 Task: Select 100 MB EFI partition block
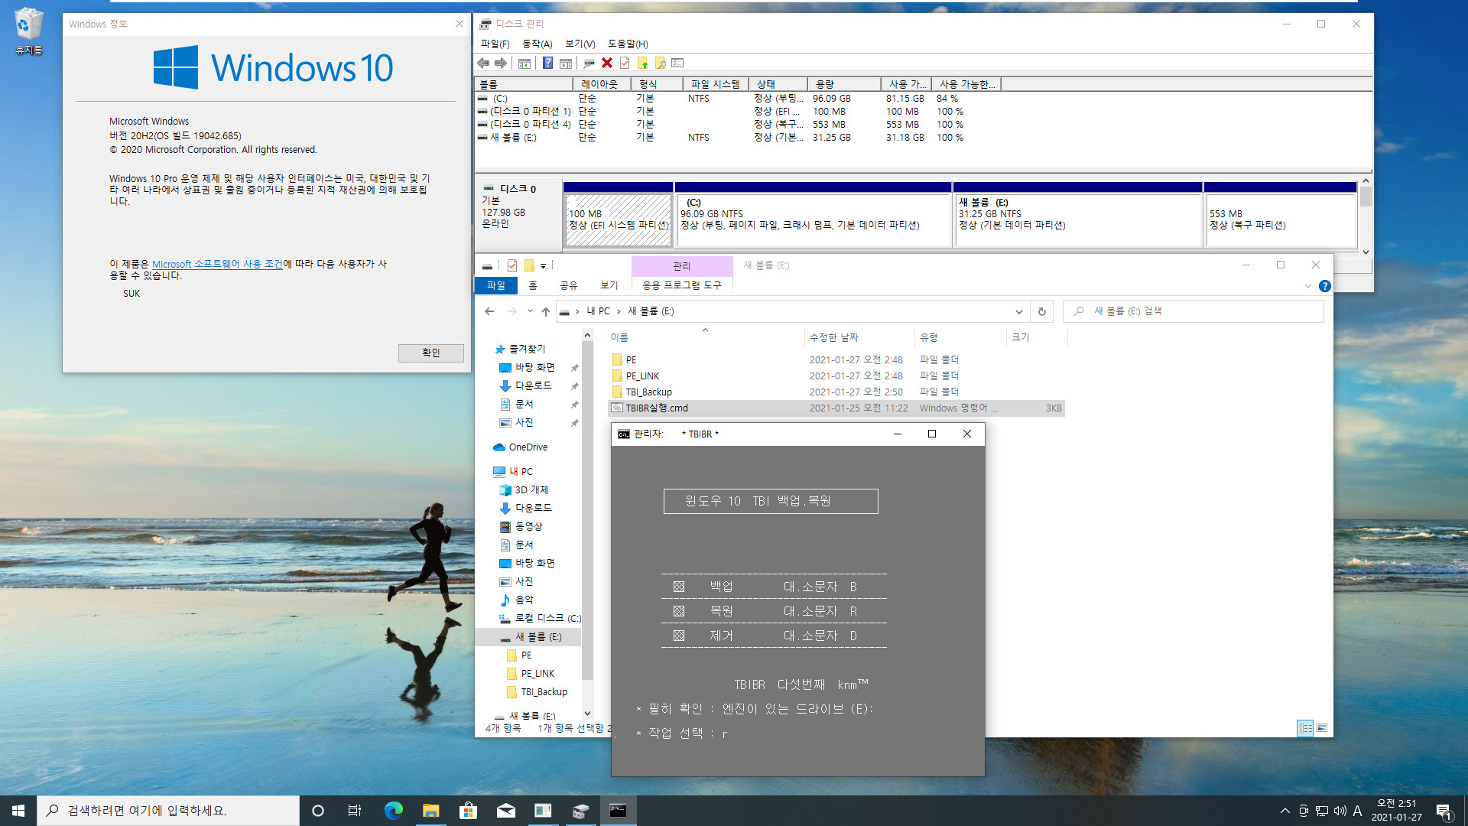[618, 214]
